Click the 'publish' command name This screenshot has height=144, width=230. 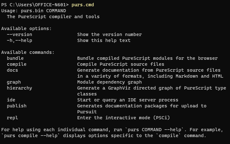pos(17,106)
